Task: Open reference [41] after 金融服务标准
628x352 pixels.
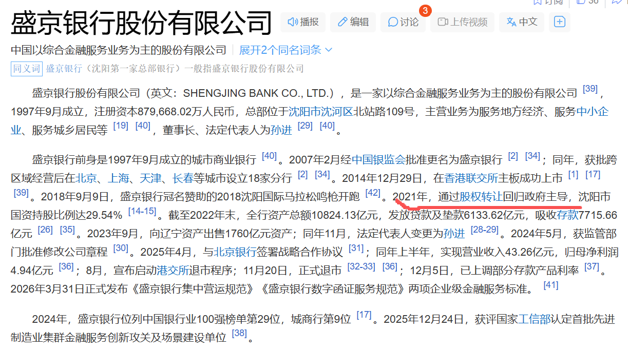Action: (550, 285)
